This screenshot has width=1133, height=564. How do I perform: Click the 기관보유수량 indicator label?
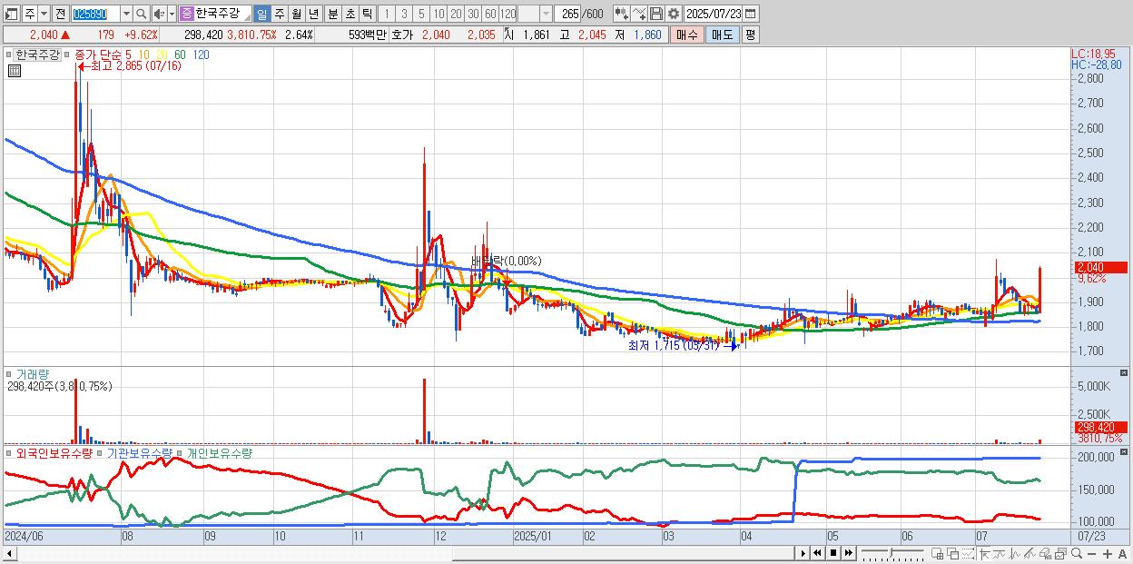click(x=139, y=451)
